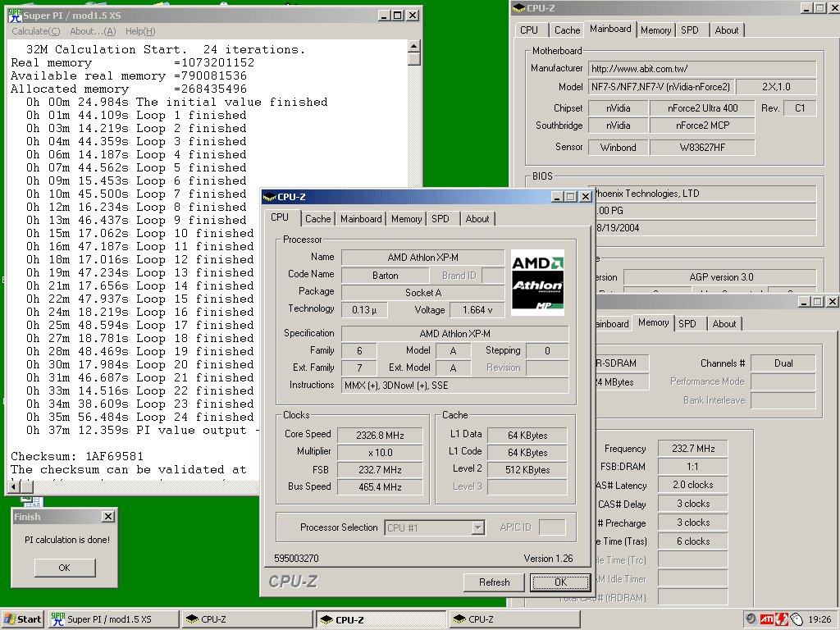The image size is (840, 630).
Task: Click OK in the front CPU-Z window
Action: point(560,582)
